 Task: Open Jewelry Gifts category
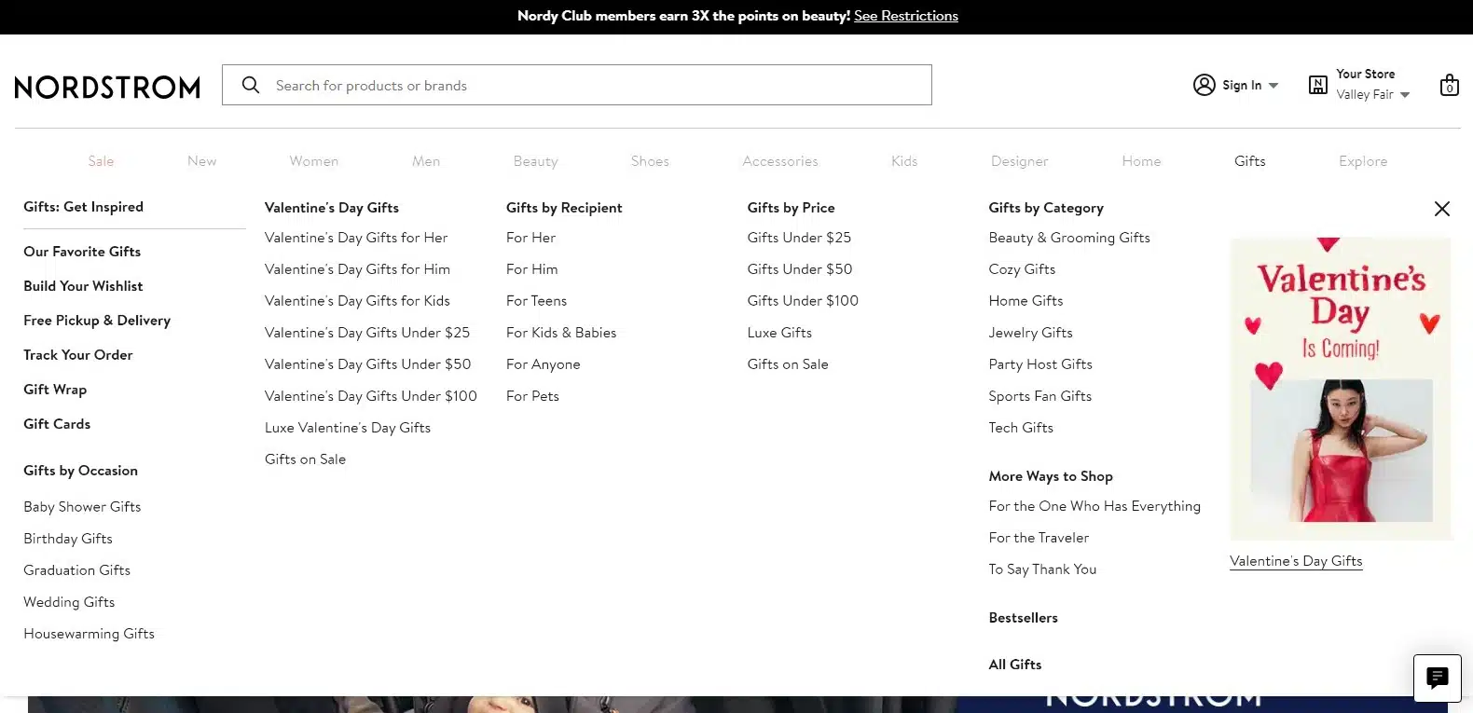(x=1030, y=333)
